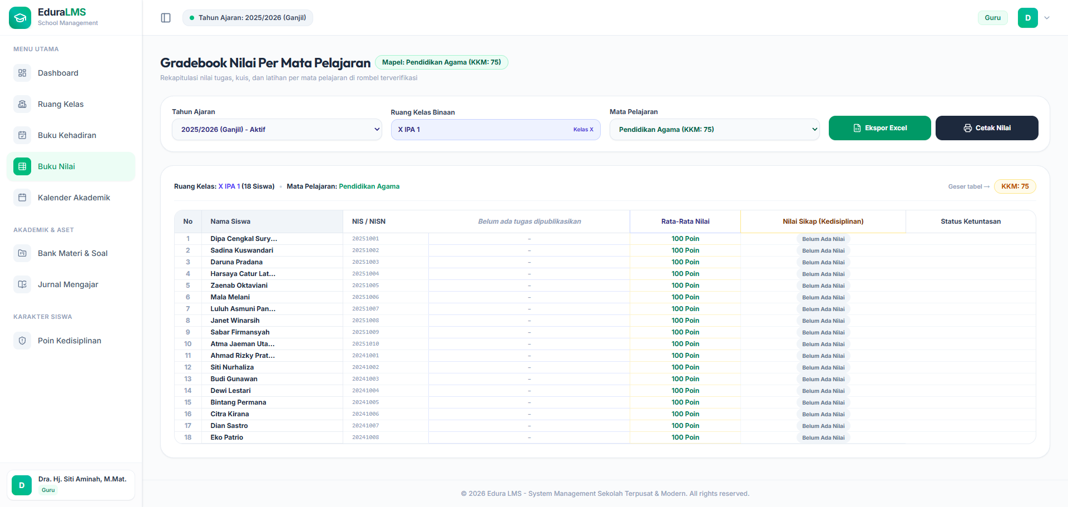Click the KKM: 75 badge
Image resolution: width=1068 pixels, height=507 pixels.
(x=1015, y=186)
